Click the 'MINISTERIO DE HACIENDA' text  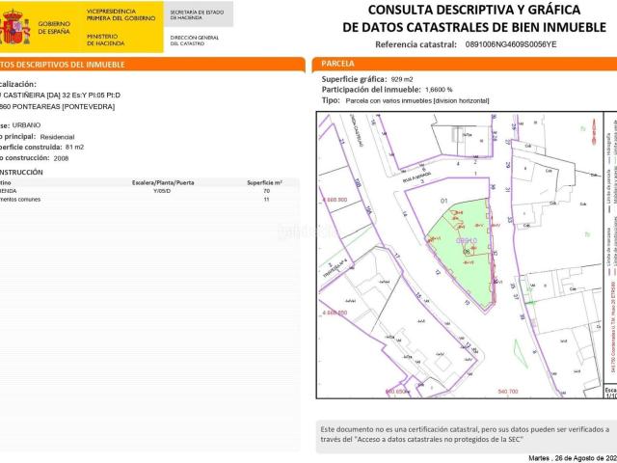click(105, 40)
